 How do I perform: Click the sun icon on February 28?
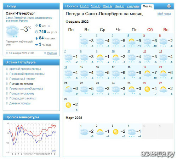coord(68,105)
